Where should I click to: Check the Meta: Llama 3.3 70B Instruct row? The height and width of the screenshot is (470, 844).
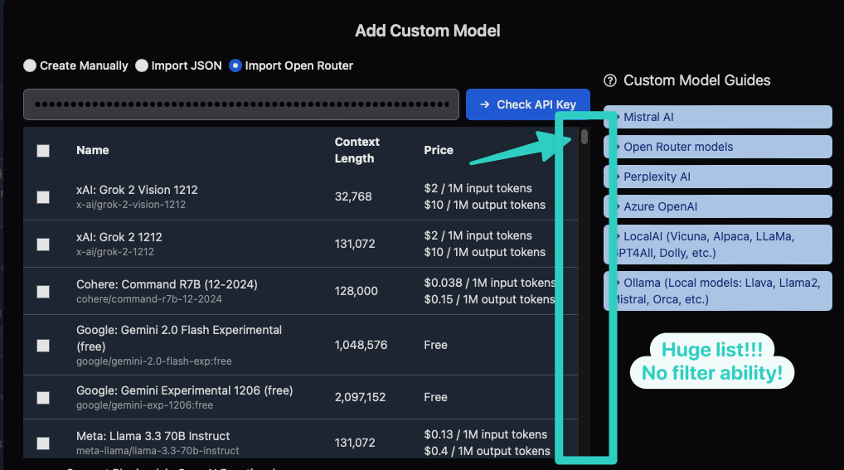(43, 443)
